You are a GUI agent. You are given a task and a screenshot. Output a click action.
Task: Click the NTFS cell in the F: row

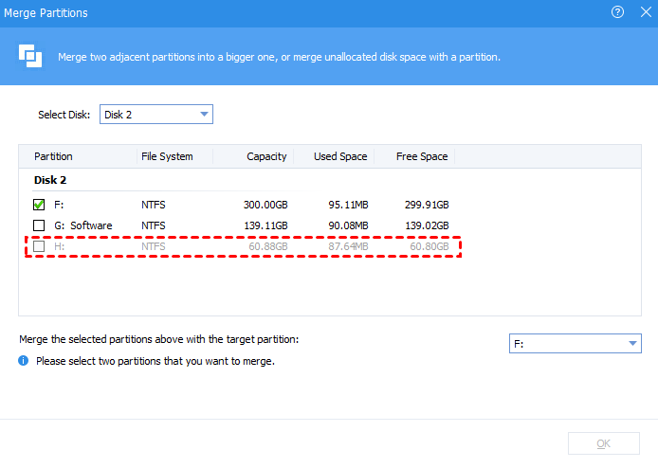coord(154,205)
